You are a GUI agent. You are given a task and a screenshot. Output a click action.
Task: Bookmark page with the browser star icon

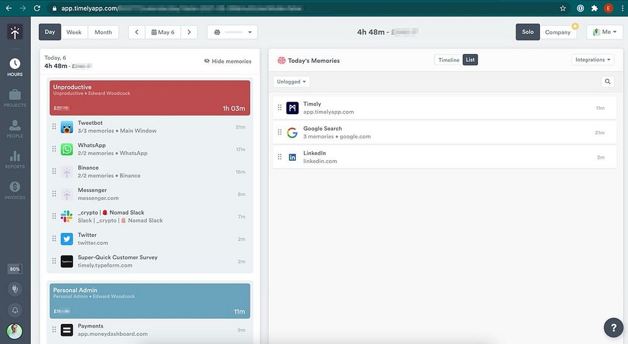tap(563, 8)
